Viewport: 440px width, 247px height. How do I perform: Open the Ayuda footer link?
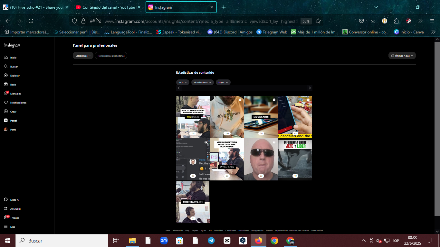(x=204, y=231)
